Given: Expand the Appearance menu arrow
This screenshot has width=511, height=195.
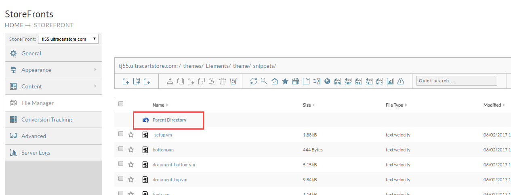Looking at the screenshot, I should (95, 69).
